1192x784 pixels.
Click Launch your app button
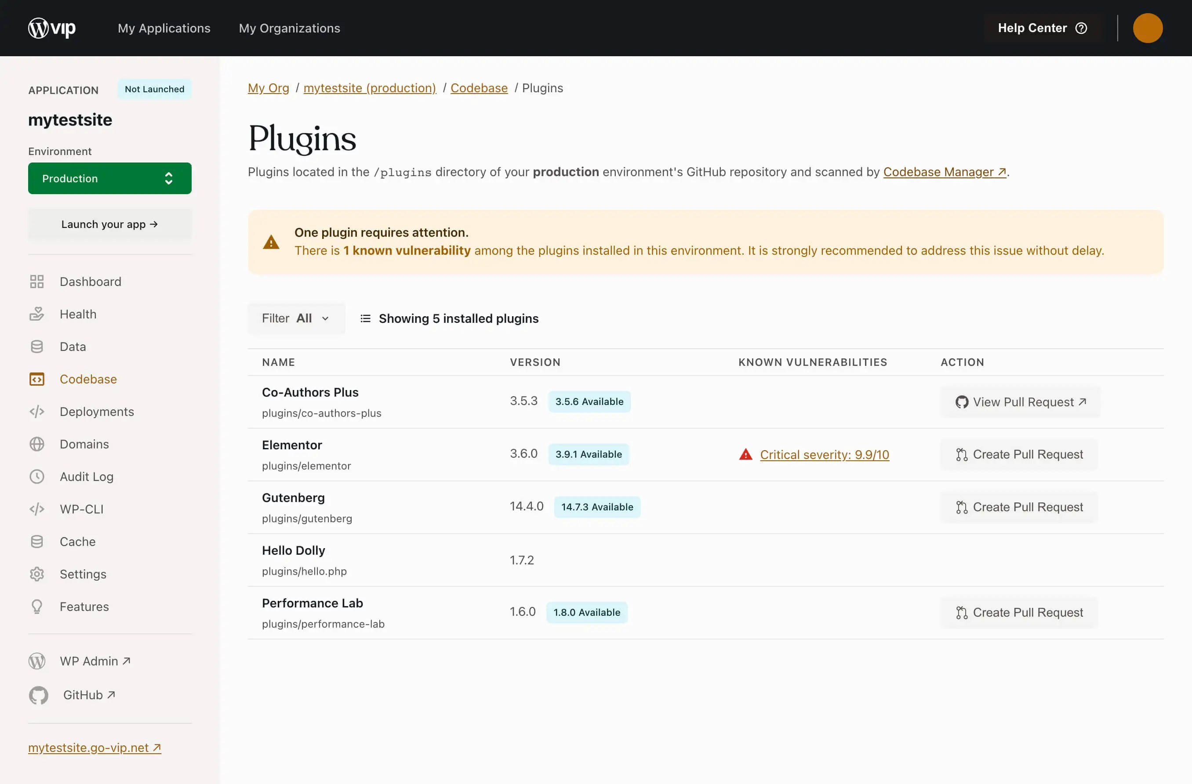point(110,224)
